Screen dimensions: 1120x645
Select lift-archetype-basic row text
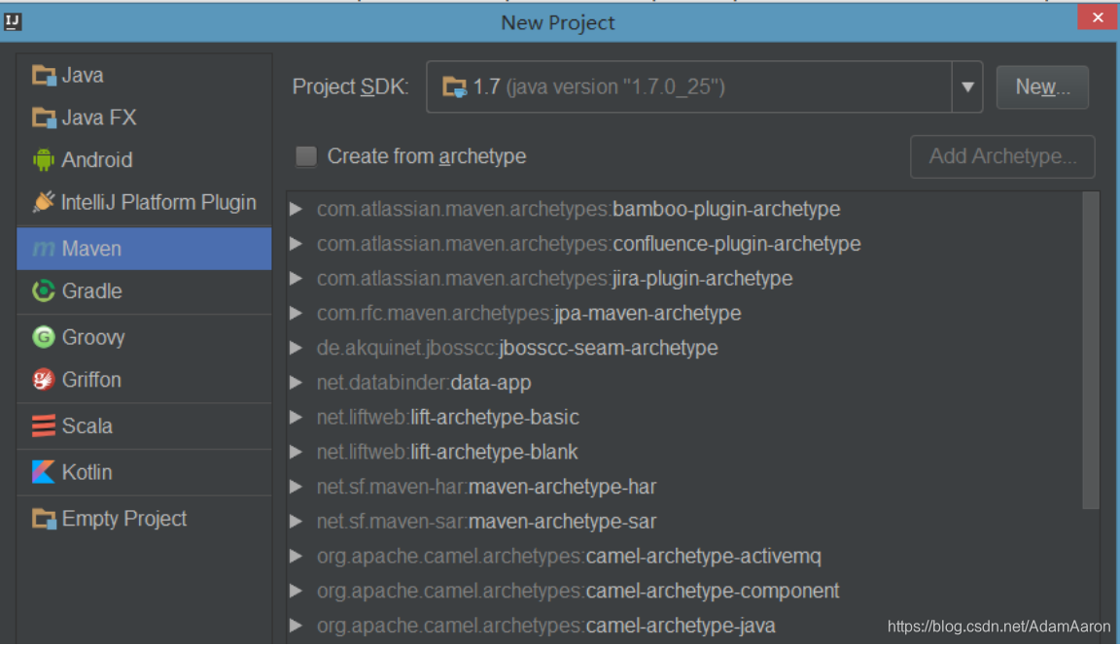pos(448,418)
